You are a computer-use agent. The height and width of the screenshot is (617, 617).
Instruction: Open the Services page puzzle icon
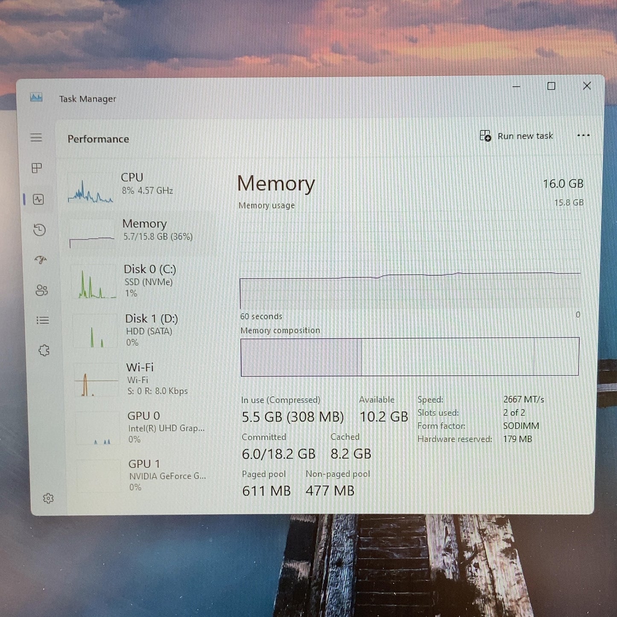pyautogui.click(x=44, y=351)
